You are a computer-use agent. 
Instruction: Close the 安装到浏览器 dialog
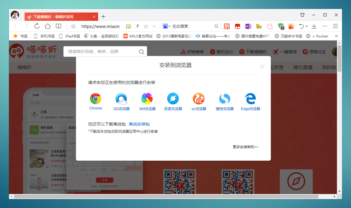point(262,67)
